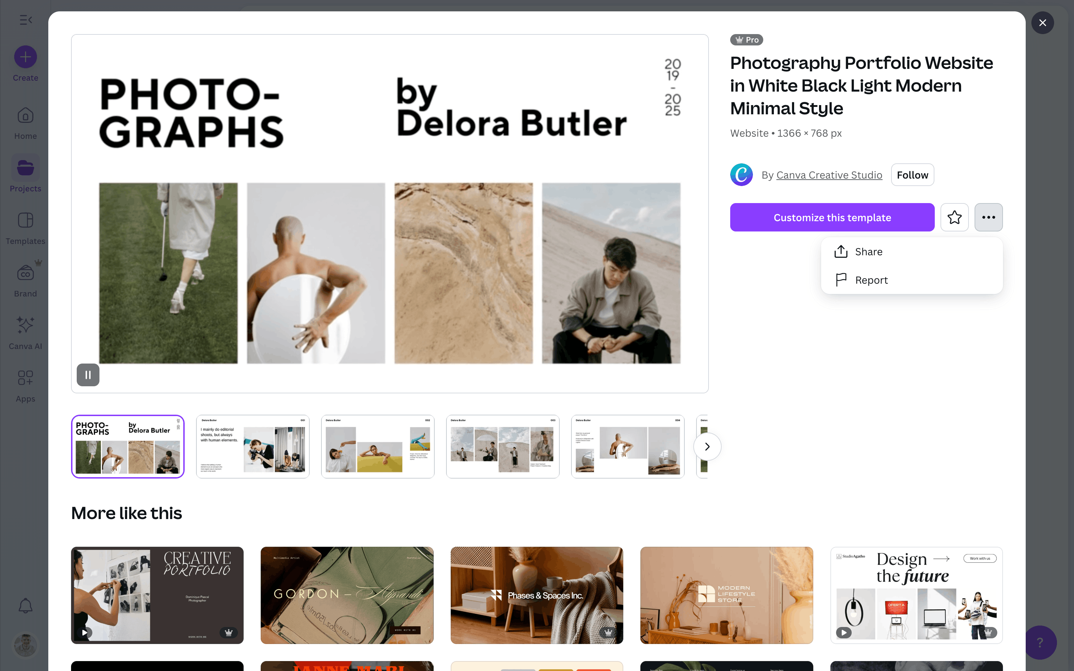Open notifications bell icon

point(25,606)
